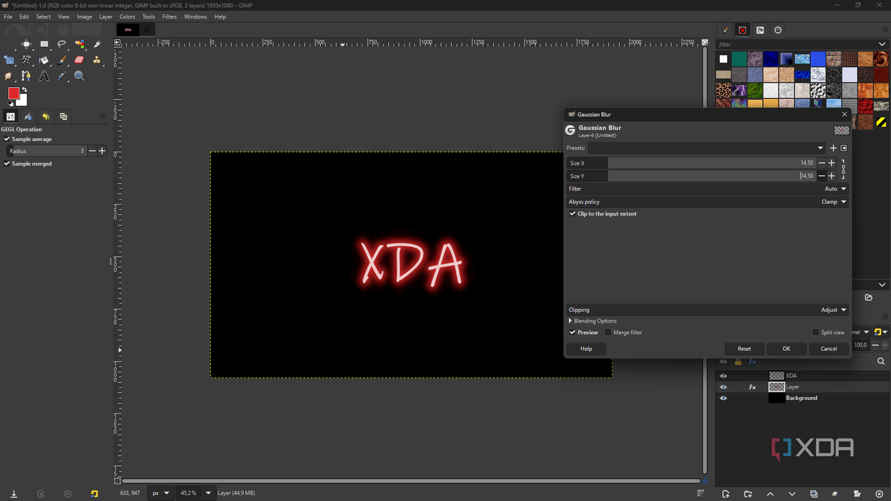Viewport: 891px width, 501px height.
Task: Select the Free Select lasso tool
Action: (62, 44)
